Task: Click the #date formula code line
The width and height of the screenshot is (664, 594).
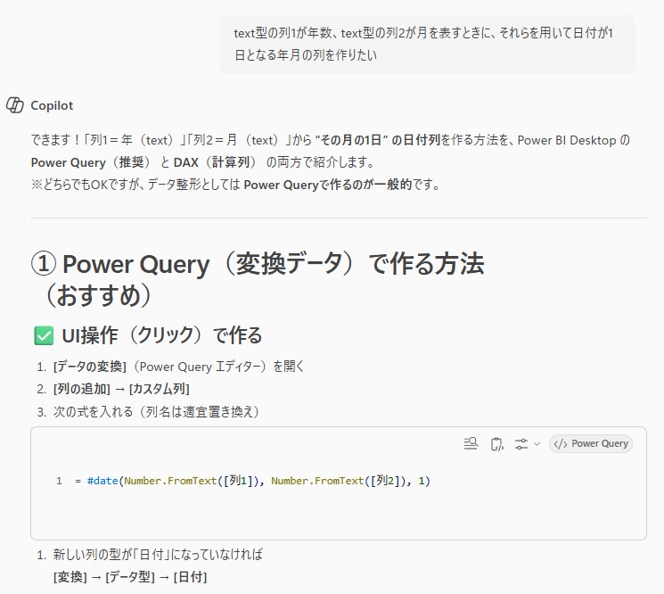Action: point(253,481)
